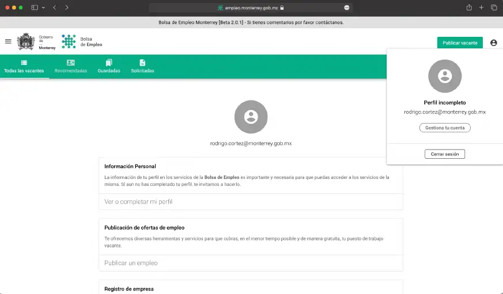Show the tab overview icon
The width and height of the screenshot is (503, 294).
494,7
